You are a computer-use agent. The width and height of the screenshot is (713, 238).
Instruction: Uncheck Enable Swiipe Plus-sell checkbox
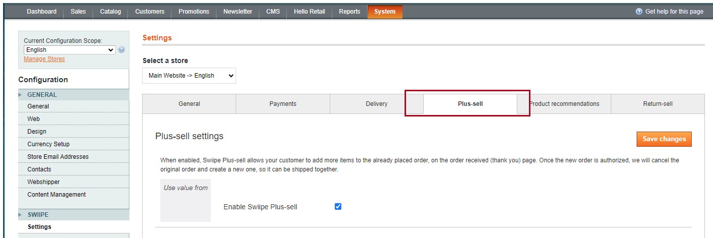[x=338, y=206]
